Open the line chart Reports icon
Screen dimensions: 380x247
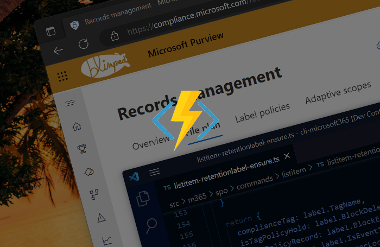(x=107, y=240)
